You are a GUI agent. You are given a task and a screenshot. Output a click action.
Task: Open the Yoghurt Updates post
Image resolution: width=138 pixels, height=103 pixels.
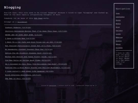(18, 27)
